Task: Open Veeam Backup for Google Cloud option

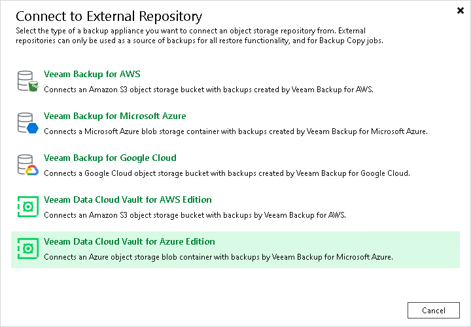Action: point(110,158)
